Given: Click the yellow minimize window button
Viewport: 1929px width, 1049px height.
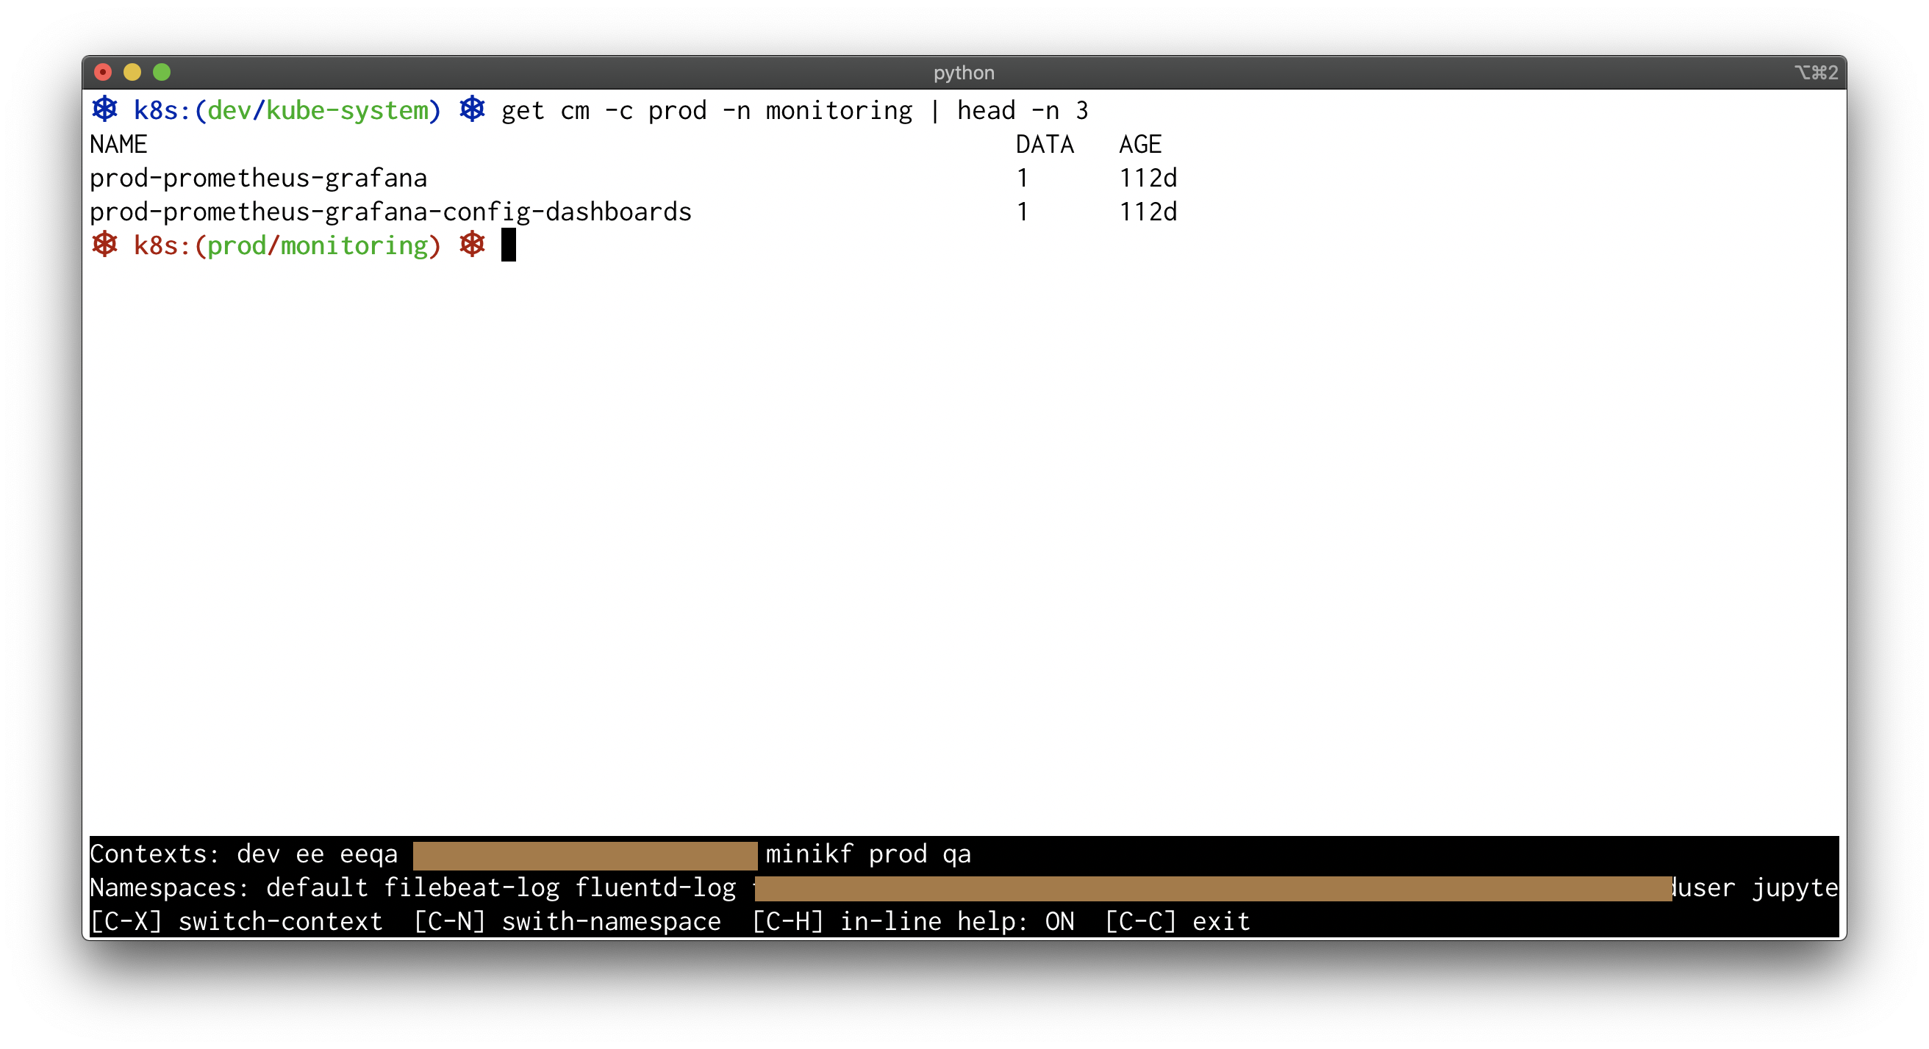Looking at the screenshot, I should coord(132,72).
